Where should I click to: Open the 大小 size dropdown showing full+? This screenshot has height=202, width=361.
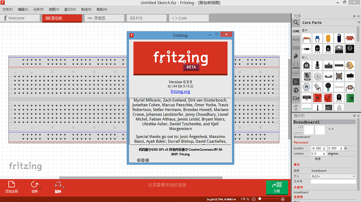(333, 176)
